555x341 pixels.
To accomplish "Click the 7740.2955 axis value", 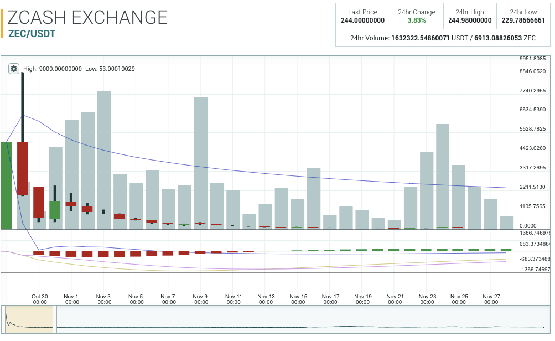I will click(x=532, y=91).
